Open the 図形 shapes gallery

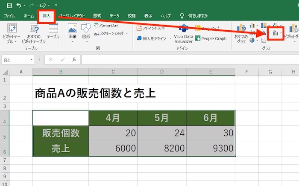[x=86, y=33]
